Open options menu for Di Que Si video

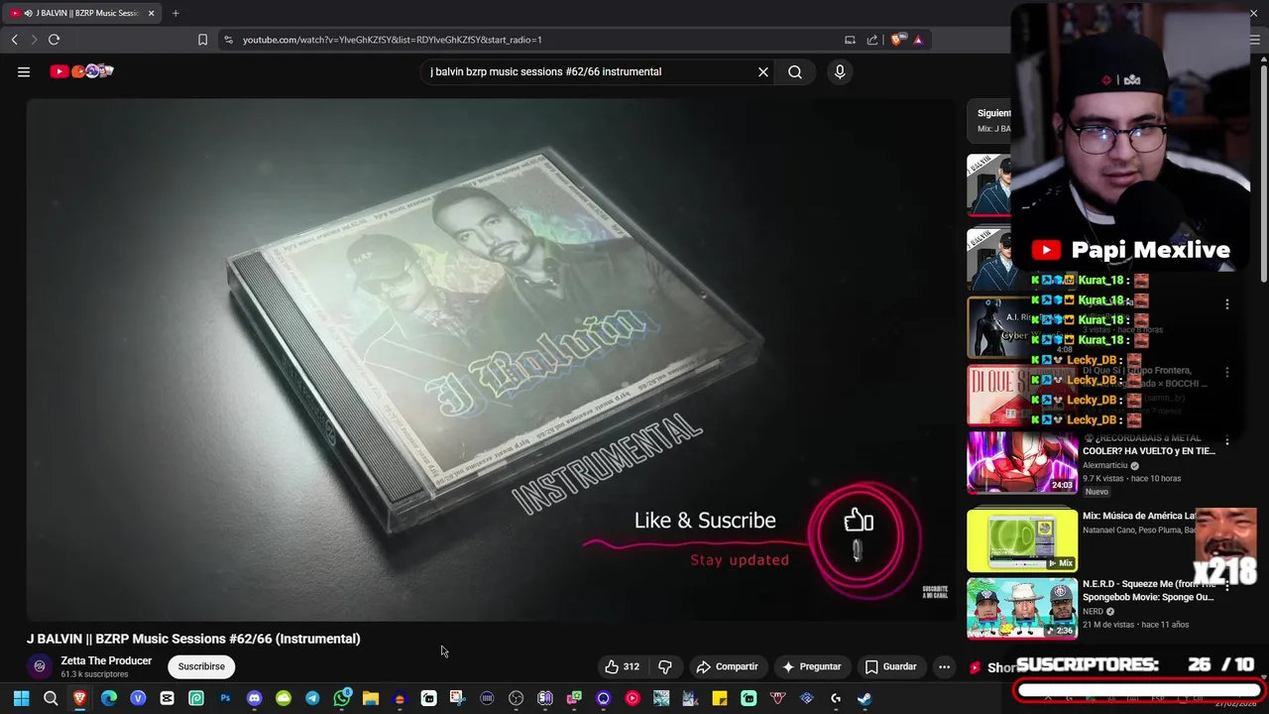point(1227,373)
